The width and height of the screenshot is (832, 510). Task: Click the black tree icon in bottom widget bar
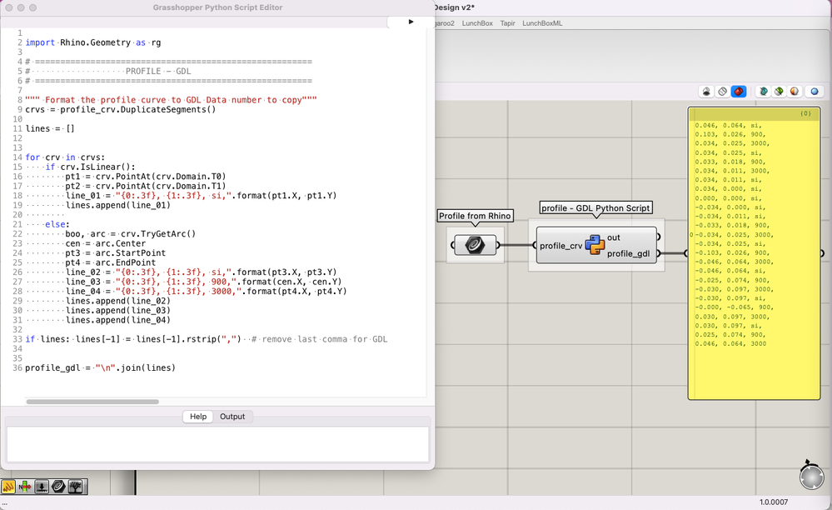point(76,486)
